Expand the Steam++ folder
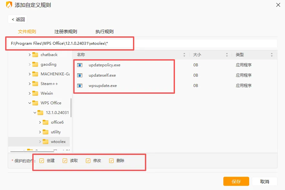This screenshot has height=190, width=285. coord(29,84)
